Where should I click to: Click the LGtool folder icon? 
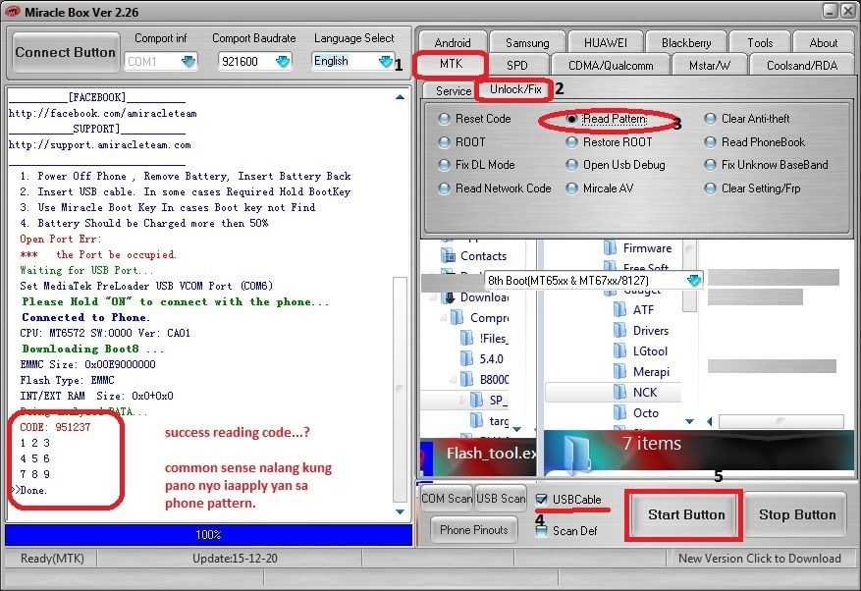(x=619, y=351)
